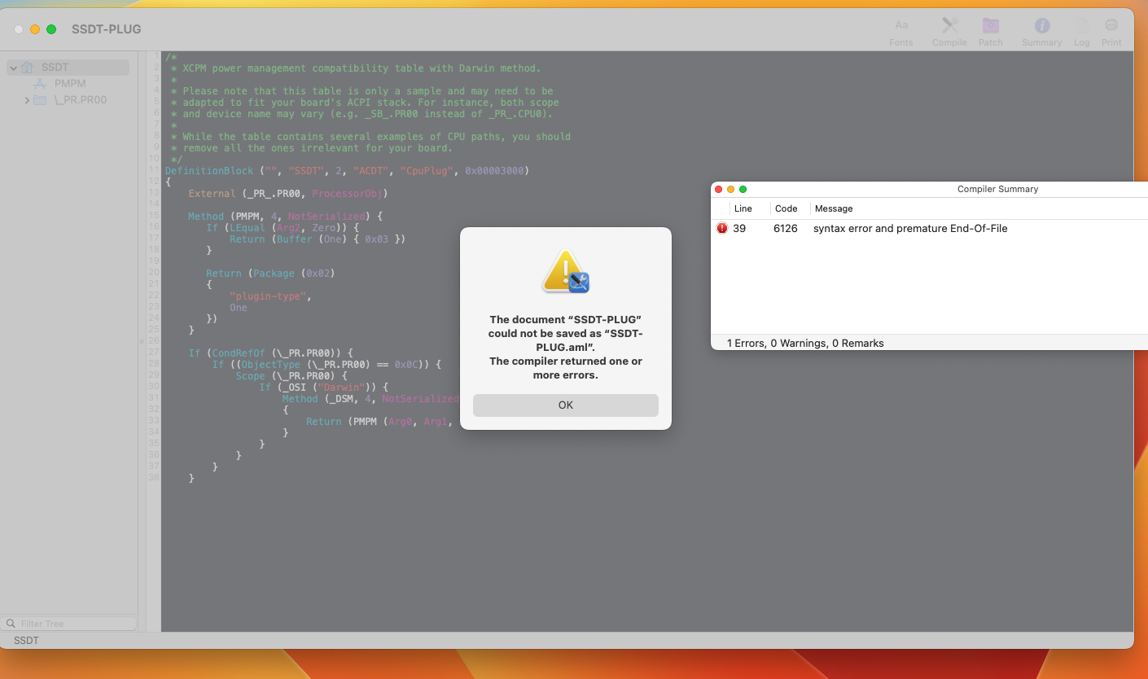Image resolution: width=1148 pixels, height=679 pixels.
Task: Zoom the SSDT-PLUG main window
Action: [51, 29]
